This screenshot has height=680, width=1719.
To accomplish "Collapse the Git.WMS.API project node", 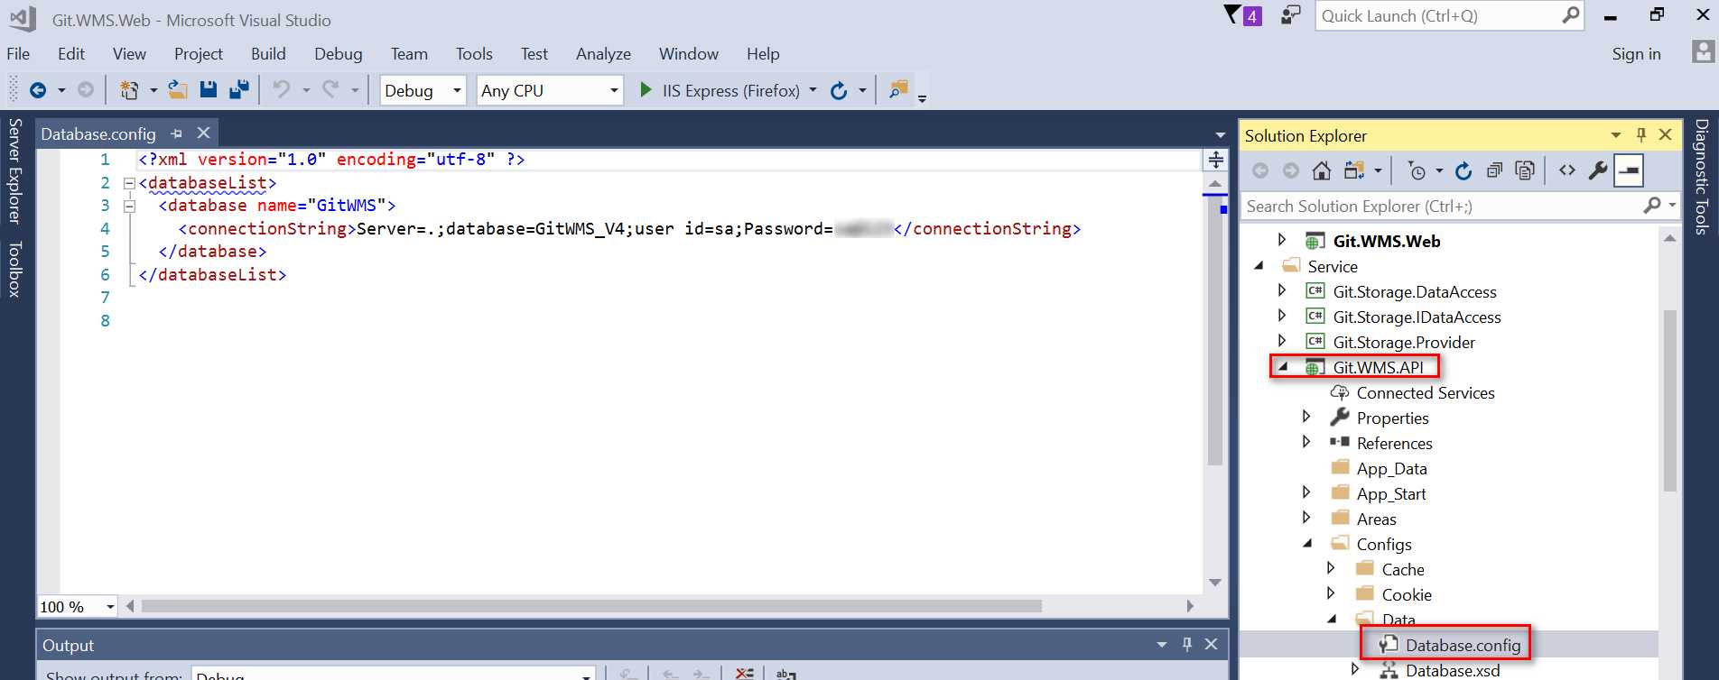I will click(1283, 366).
